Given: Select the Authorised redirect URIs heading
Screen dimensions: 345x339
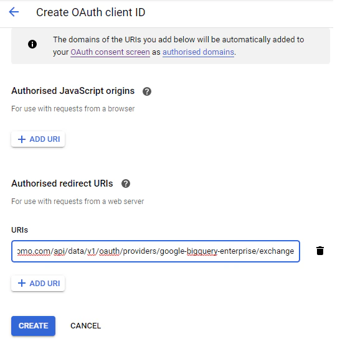Looking at the screenshot, I should tap(62, 183).
